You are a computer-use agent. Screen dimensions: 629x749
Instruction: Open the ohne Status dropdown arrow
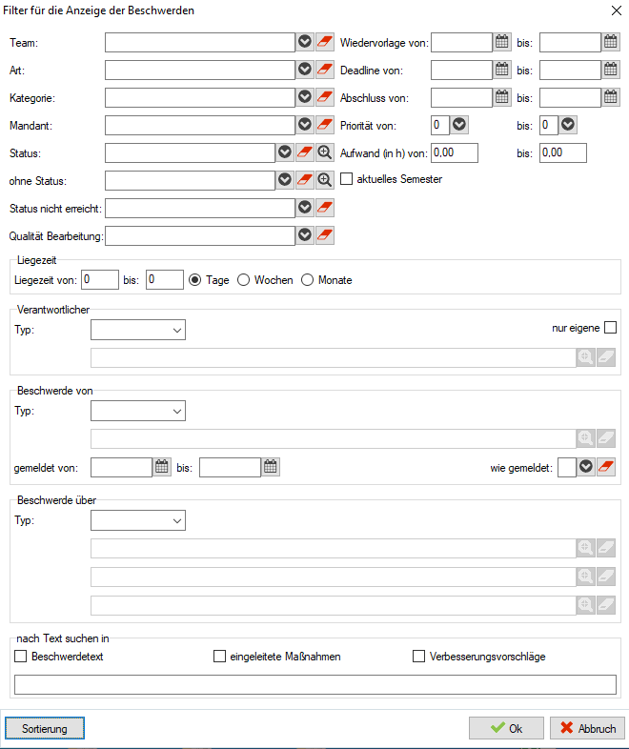pyautogui.click(x=285, y=180)
